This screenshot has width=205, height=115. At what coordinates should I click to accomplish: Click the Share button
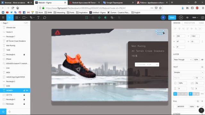pyautogui.click(x=172, y=18)
